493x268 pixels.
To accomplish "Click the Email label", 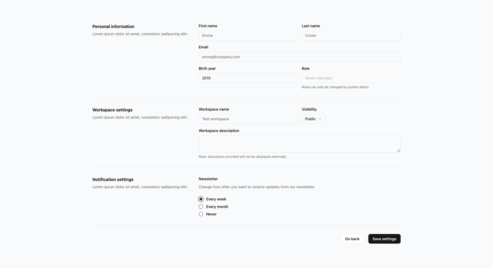I will coord(204,47).
